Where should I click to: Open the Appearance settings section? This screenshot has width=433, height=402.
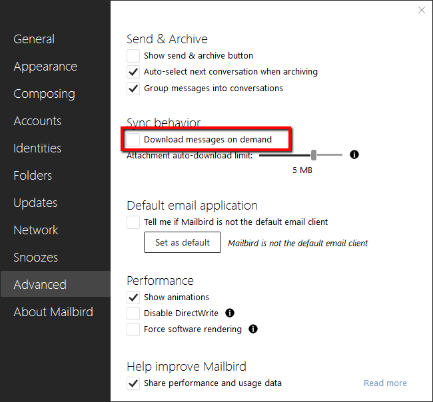(x=55, y=66)
